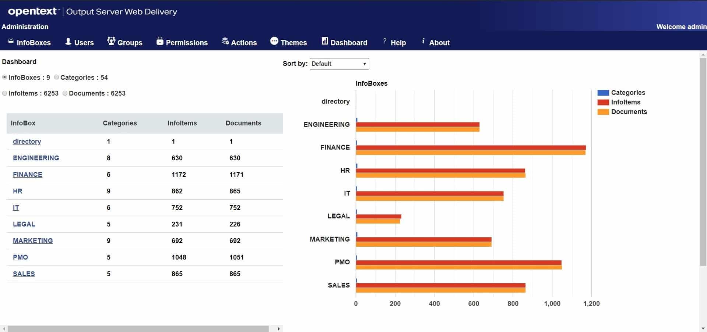
Task: Click the red InfoItems legend swatch
Action: coord(603,102)
